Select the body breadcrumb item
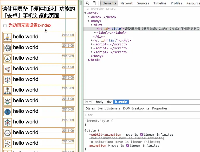Image resolution: width=200 pixels, height=152 pixels. [100, 102]
